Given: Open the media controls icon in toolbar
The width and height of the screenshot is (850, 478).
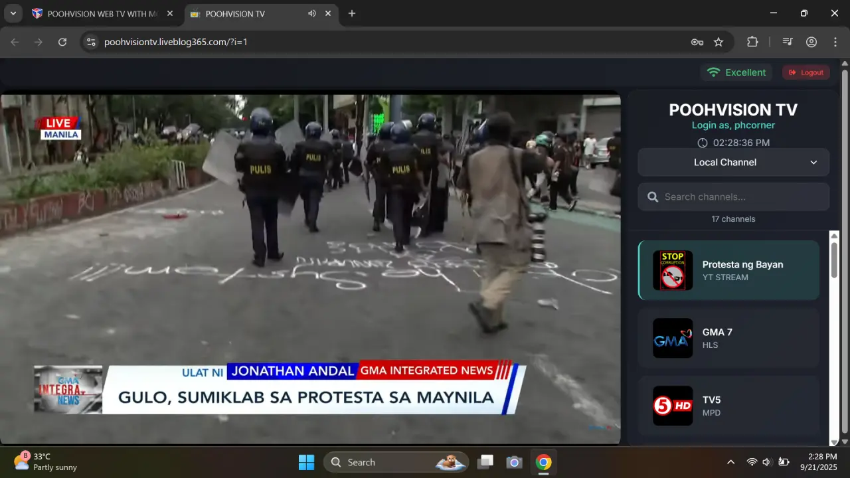Looking at the screenshot, I should point(788,42).
